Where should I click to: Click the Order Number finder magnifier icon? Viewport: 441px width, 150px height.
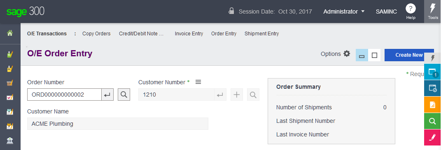tap(124, 95)
